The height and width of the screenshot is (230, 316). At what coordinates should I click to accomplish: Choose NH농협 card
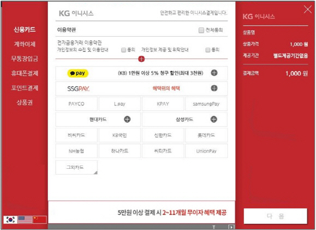(76, 151)
